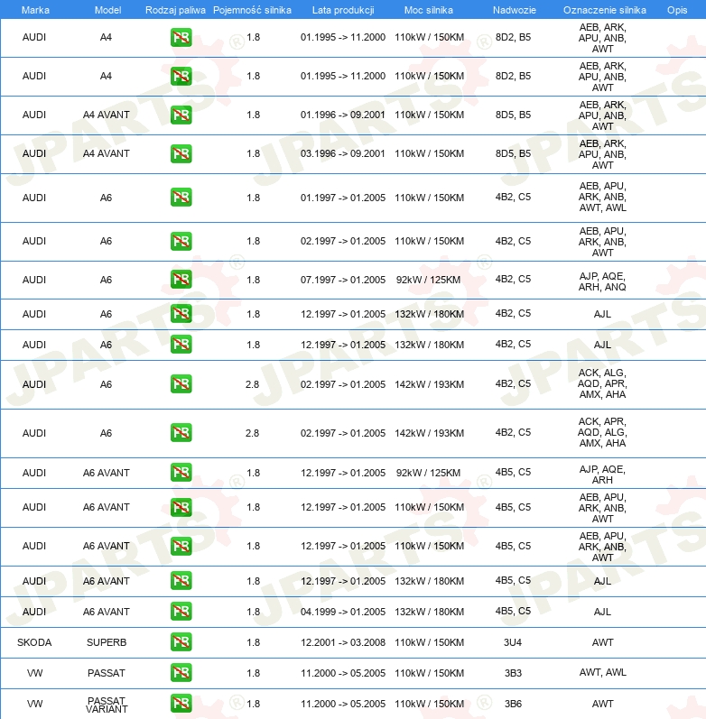The height and width of the screenshot is (719, 706).
Task: Click fuel icon in A6 2.8 'ACK, APR' row
Action: [x=181, y=432]
